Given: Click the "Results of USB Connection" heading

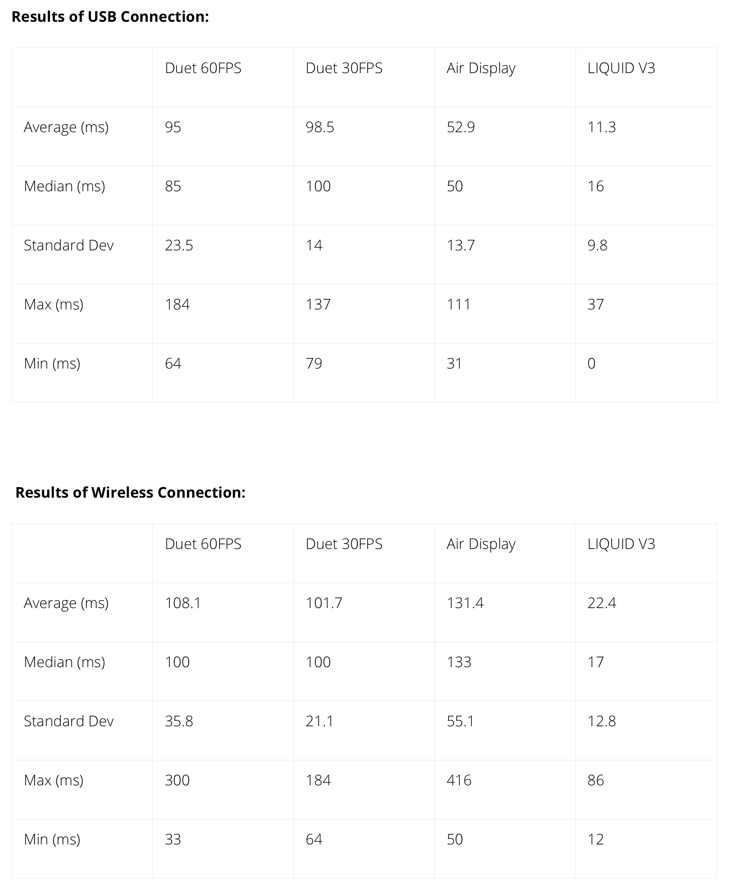Looking at the screenshot, I should [x=110, y=17].
